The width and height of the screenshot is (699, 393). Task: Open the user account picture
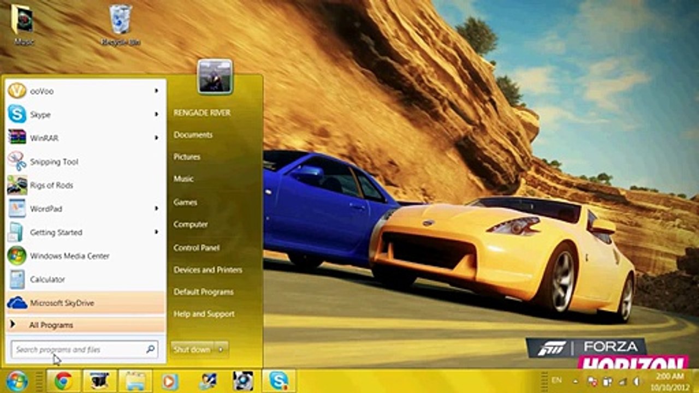coord(215,76)
